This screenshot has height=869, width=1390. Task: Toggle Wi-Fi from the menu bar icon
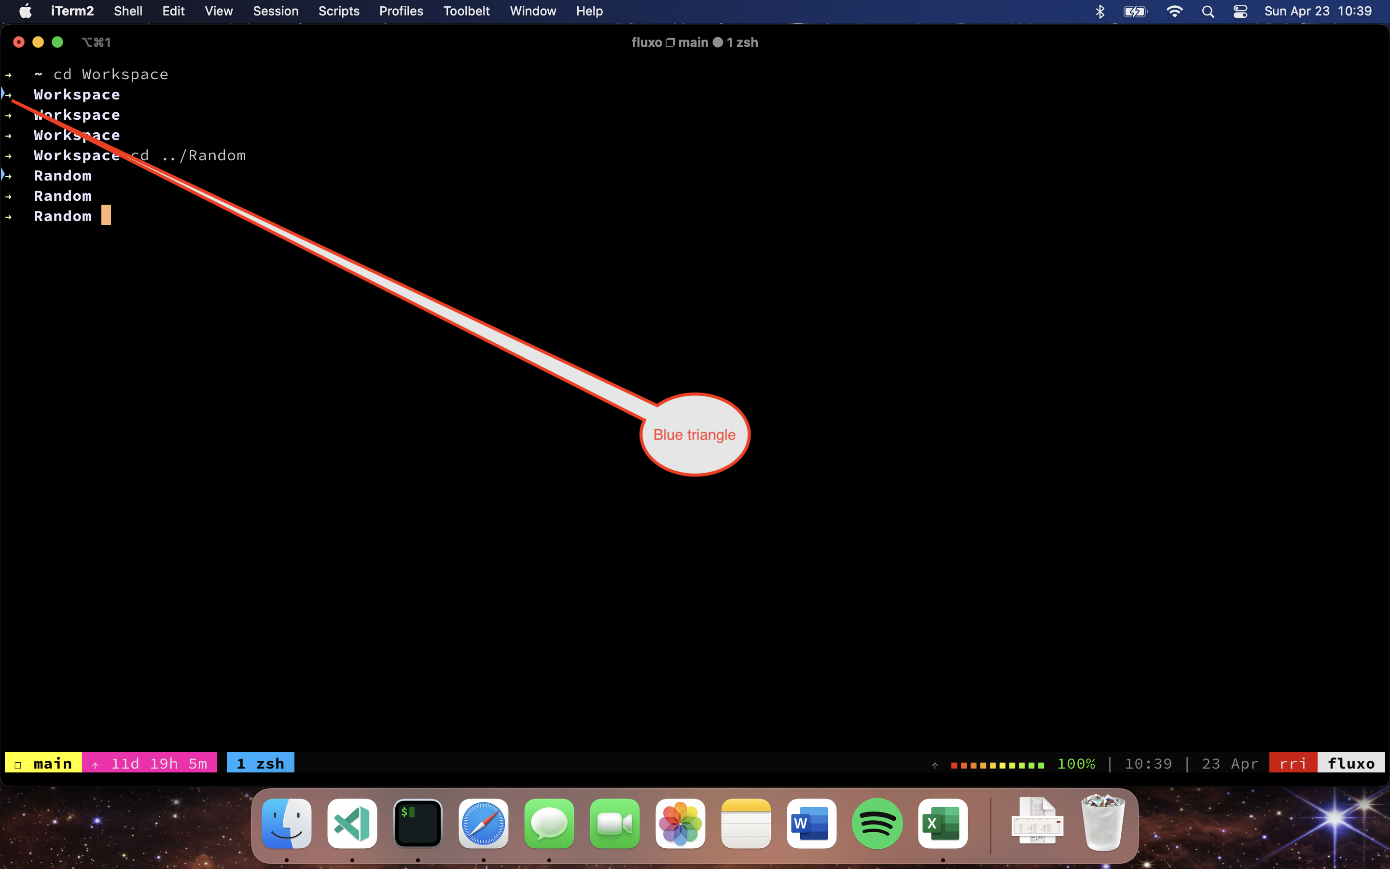pyautogui.click(x=1175, y=11)
